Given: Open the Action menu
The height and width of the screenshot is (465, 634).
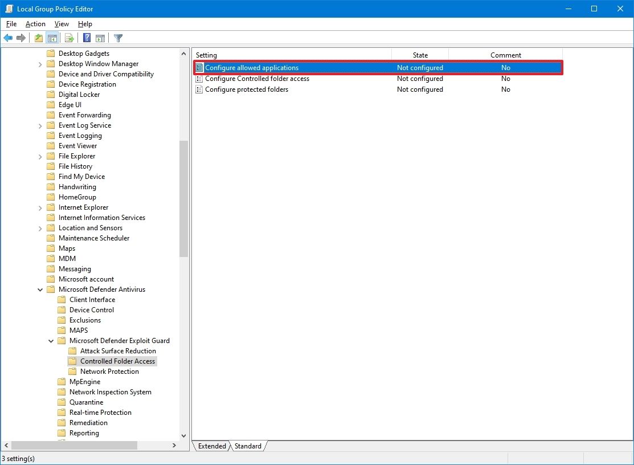Looking at the screenshot, I should (35, 24).
